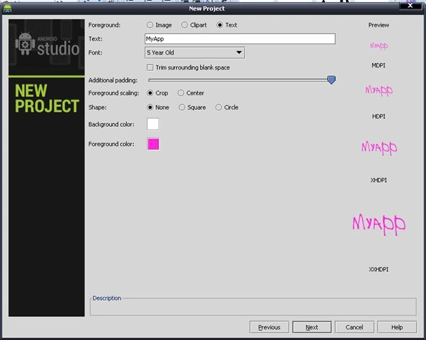Click the HDPI preview thumbnail
The height and width of the screenshot is (340, 426).
click(x=379, y=90)
